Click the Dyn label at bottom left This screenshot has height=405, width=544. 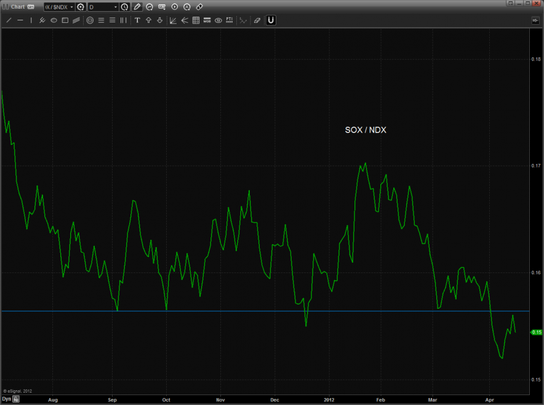6,399
